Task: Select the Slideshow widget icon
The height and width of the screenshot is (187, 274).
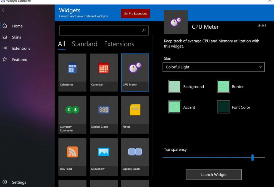Action: point(104,152)
